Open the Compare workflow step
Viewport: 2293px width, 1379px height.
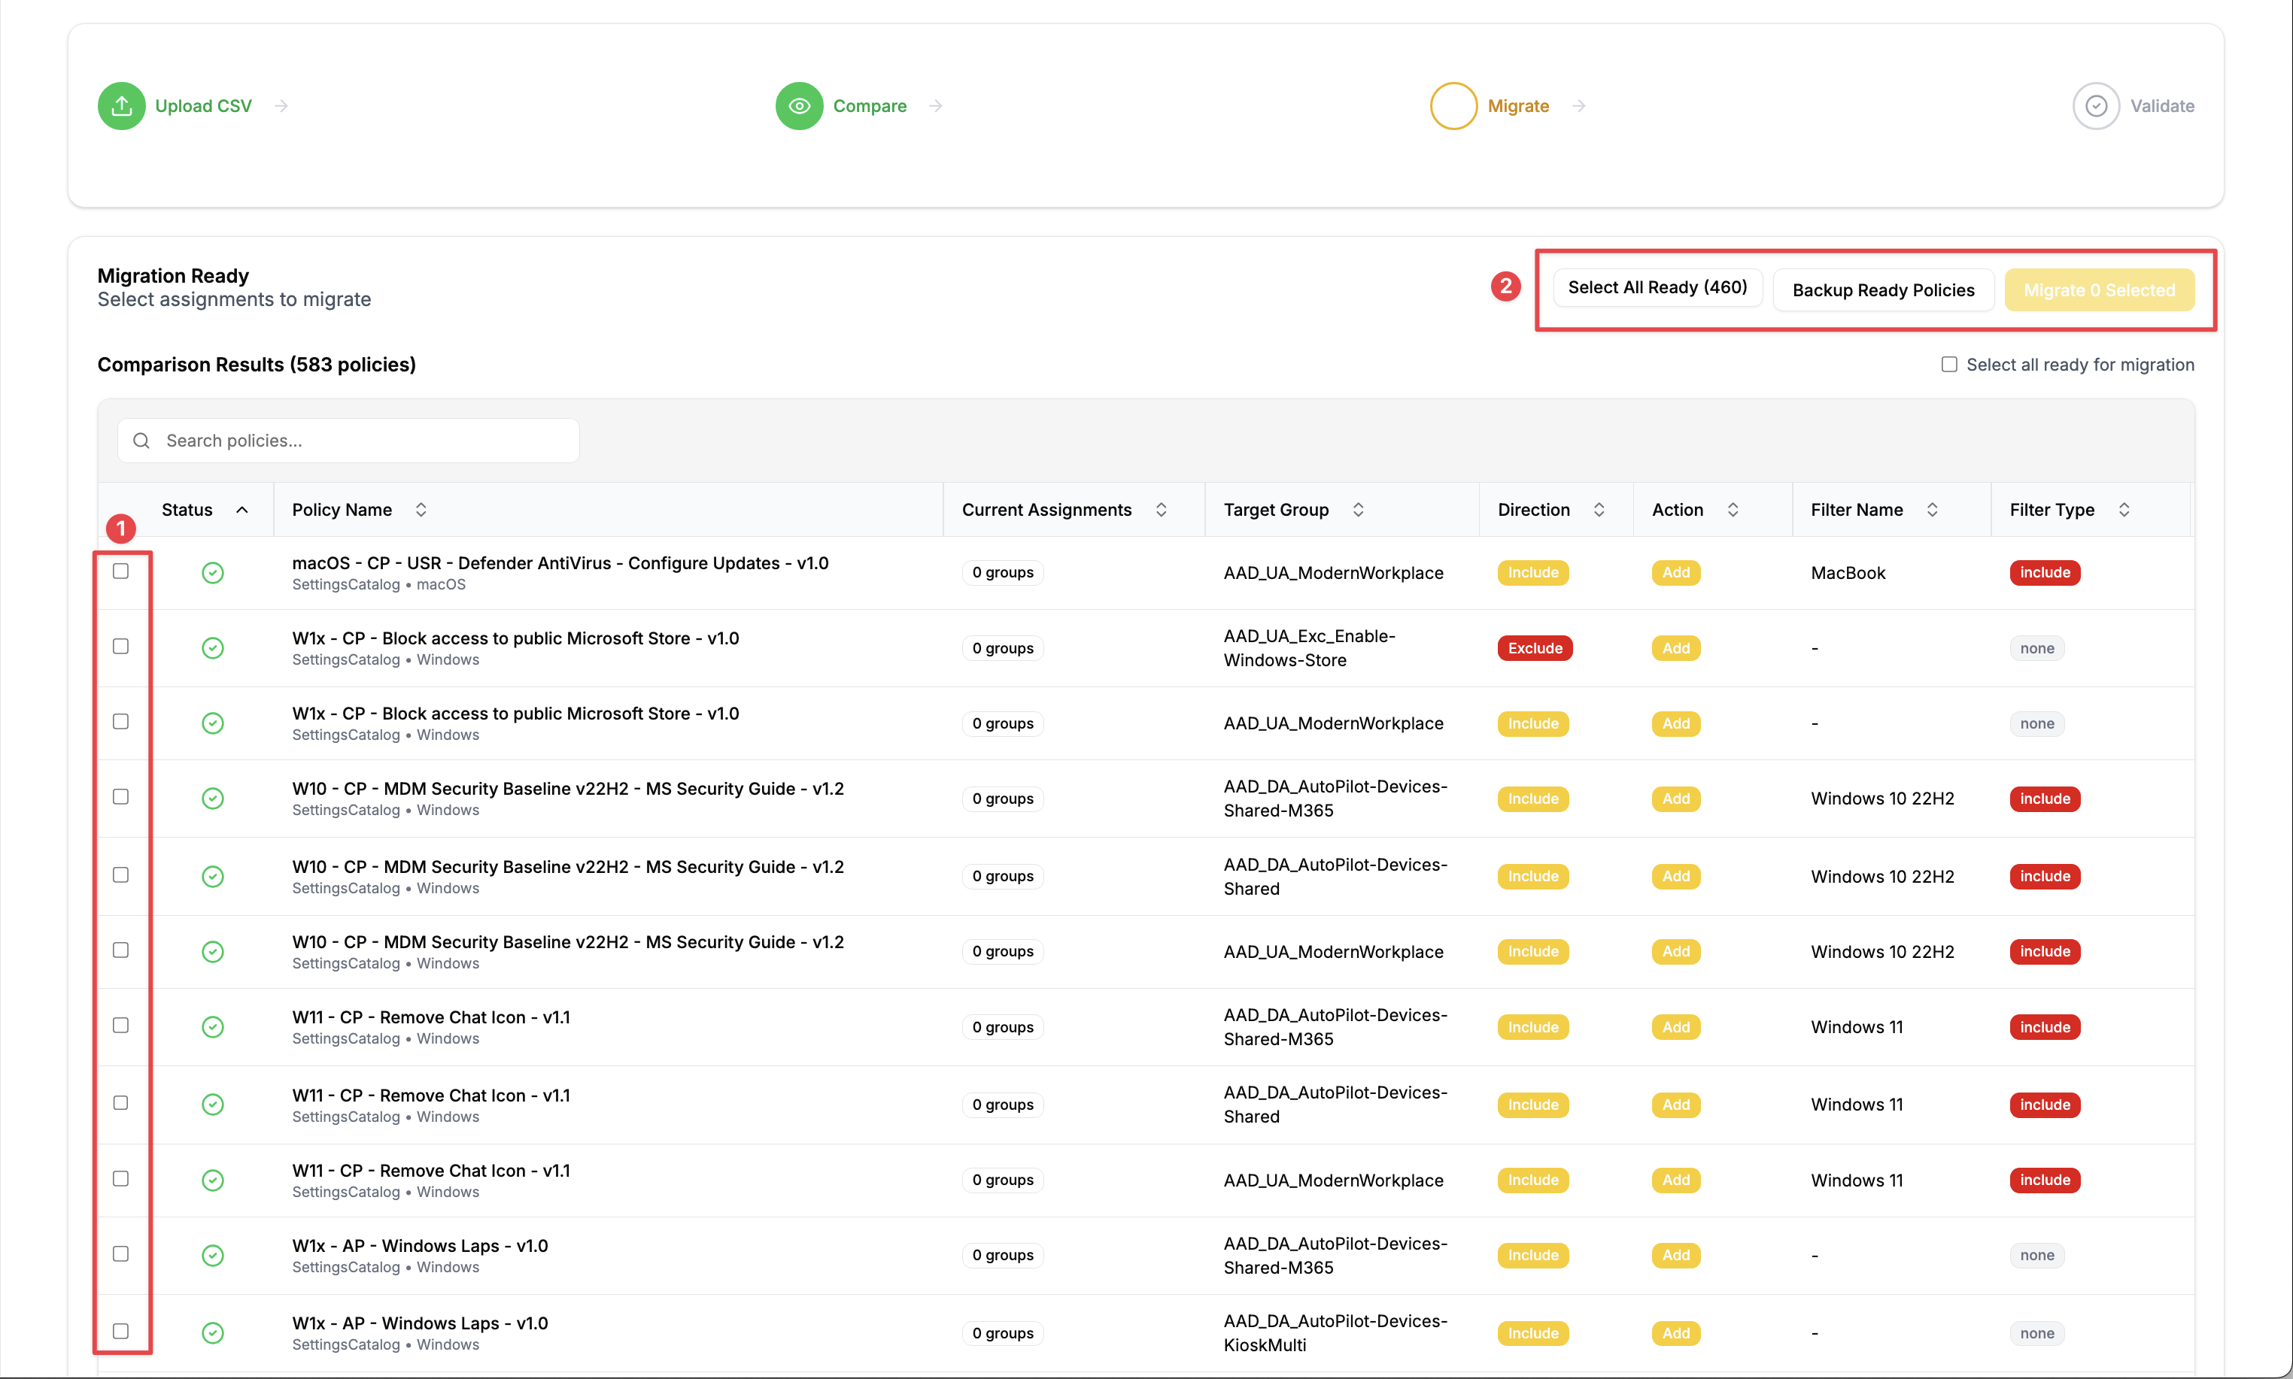pyautogui.click(x=870, y=105)
